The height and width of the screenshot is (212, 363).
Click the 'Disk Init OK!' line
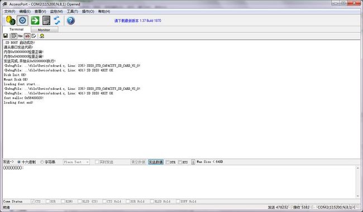[x=15, y=75]
